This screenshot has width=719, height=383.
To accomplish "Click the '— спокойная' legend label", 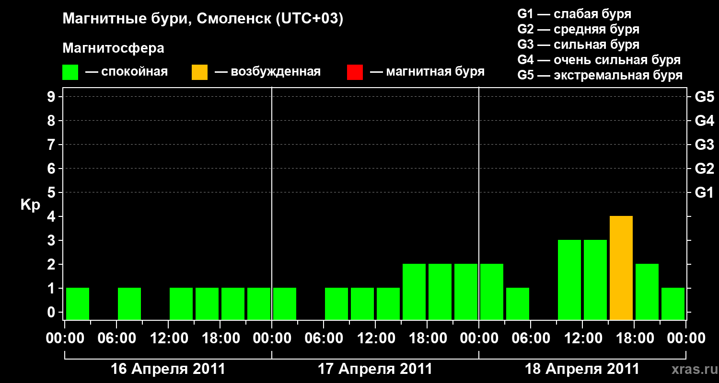I will [127, 72].
